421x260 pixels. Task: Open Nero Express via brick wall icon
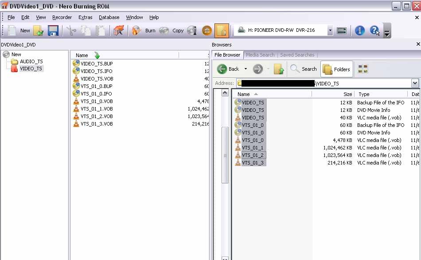click(118, 31)
